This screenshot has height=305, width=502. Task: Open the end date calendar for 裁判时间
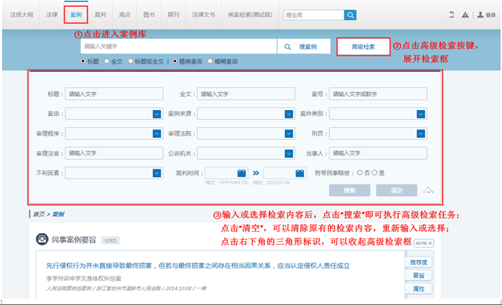[x=300, y=173]
